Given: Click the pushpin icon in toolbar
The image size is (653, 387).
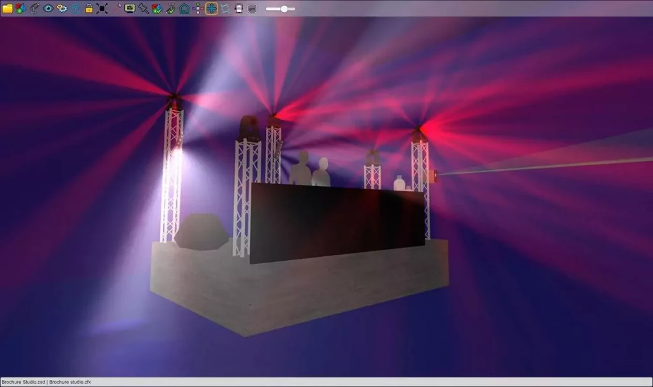Looking at the screenshot, I should [143, 8].
